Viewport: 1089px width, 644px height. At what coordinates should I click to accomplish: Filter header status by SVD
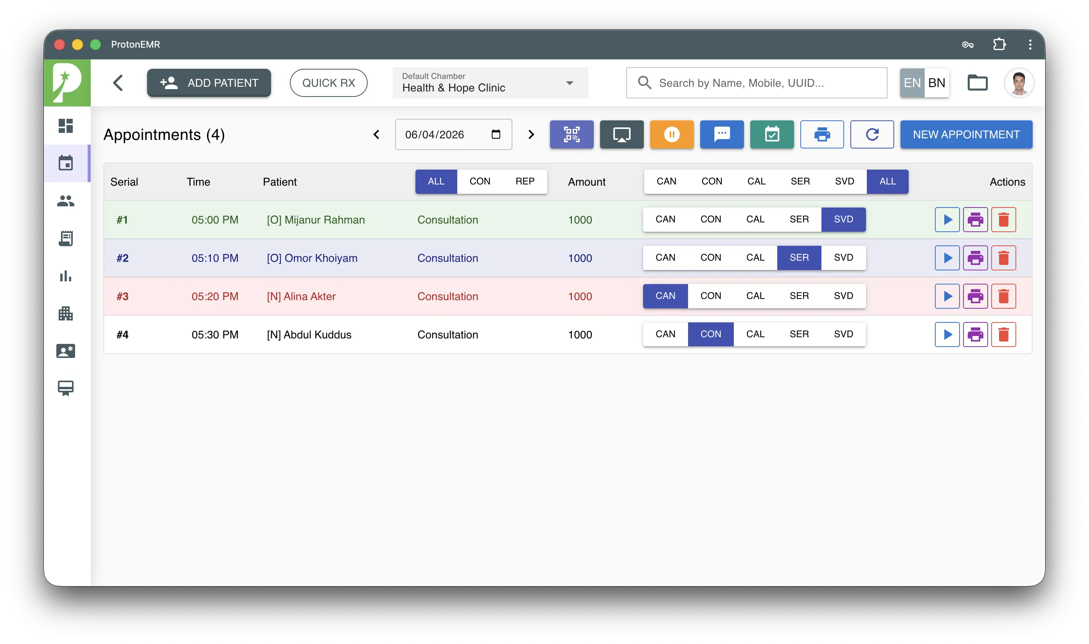845,181
